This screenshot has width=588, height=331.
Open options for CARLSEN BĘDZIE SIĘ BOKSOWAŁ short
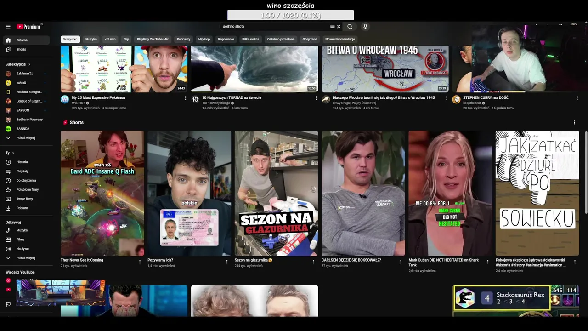click(x=401, y=262)
